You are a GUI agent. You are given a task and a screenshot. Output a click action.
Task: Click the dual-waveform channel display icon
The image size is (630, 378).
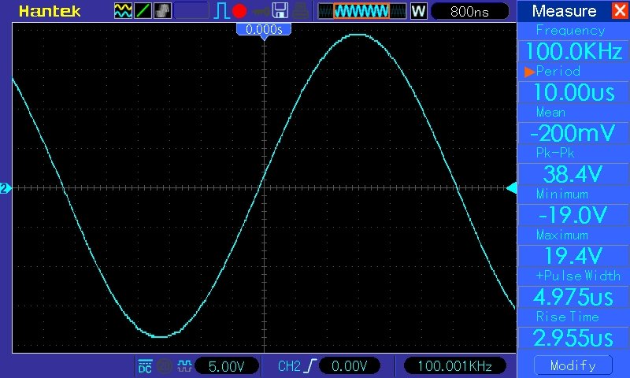pos(123,11)
